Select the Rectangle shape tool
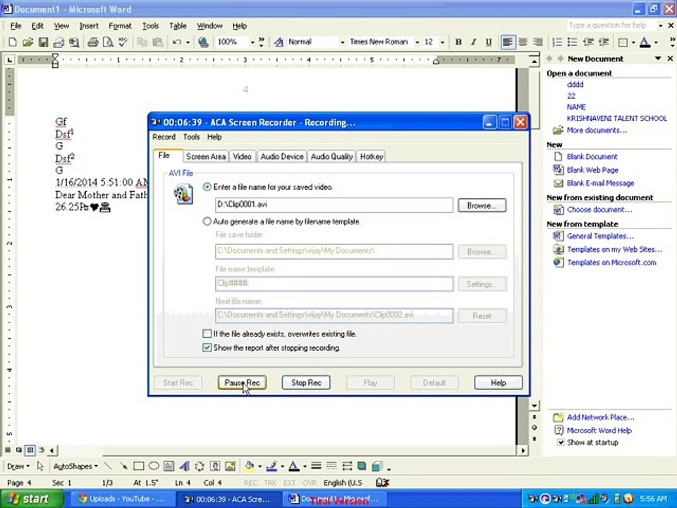Viewport: 677px width, 508px height. point(139,466)
